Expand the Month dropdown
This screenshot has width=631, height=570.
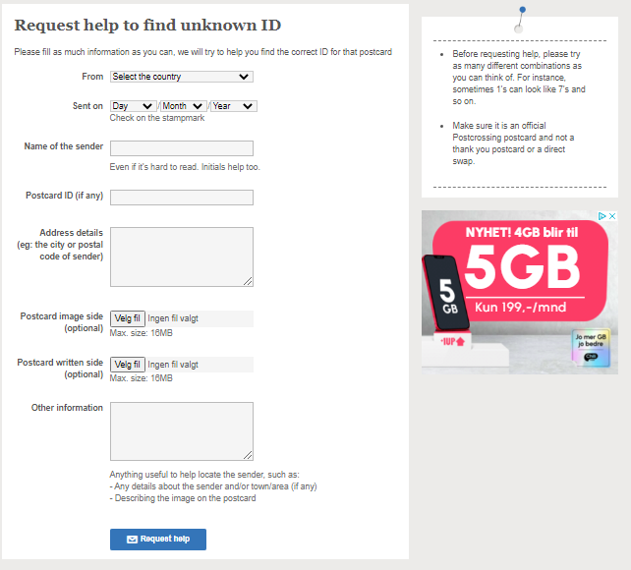pos(184,106)
